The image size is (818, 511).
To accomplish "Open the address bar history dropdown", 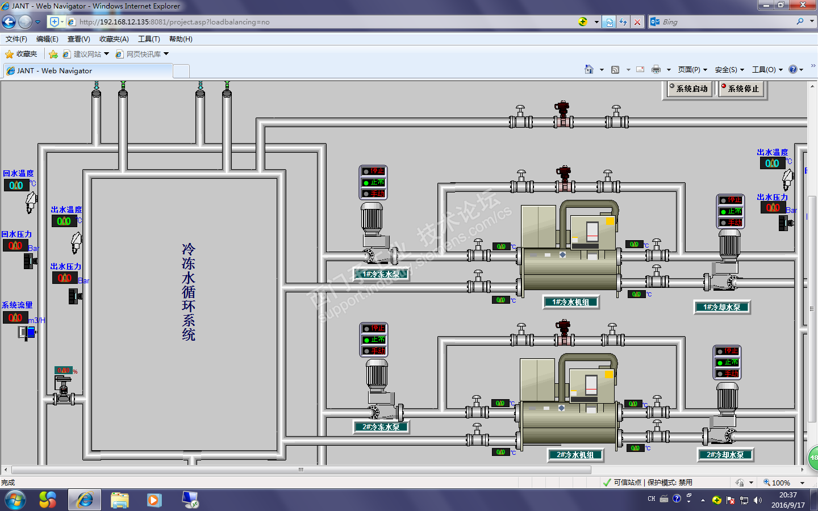I will pos(596,22).
